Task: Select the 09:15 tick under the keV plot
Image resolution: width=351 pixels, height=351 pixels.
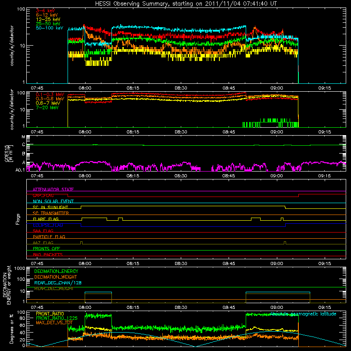Action: pyautogui.click(x=325, y=88)
